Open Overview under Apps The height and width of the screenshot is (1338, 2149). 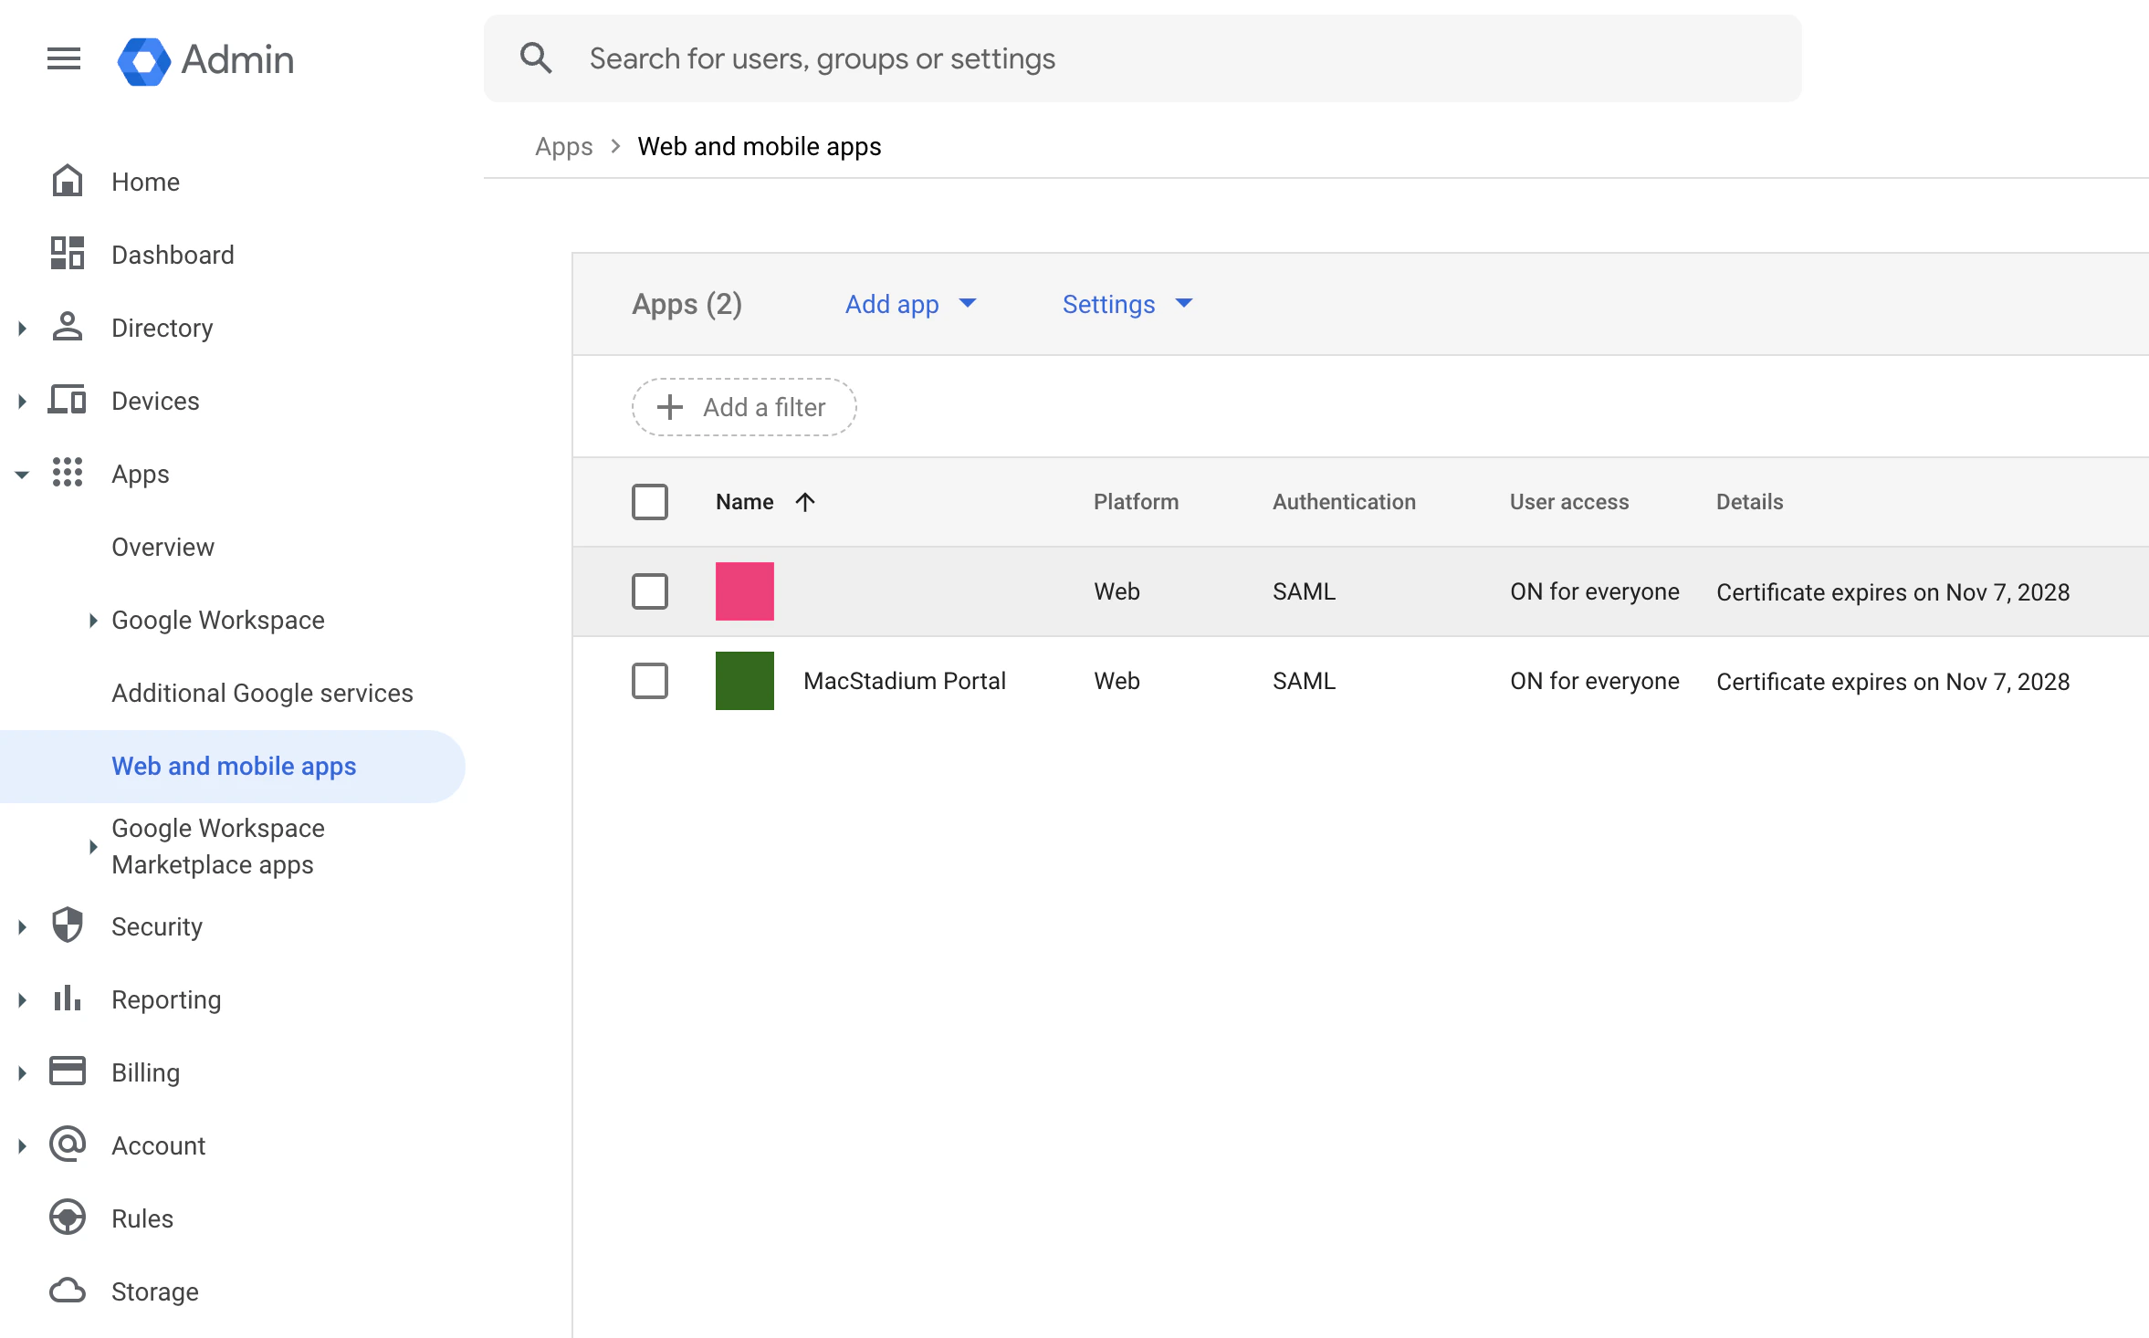(162, 547)
